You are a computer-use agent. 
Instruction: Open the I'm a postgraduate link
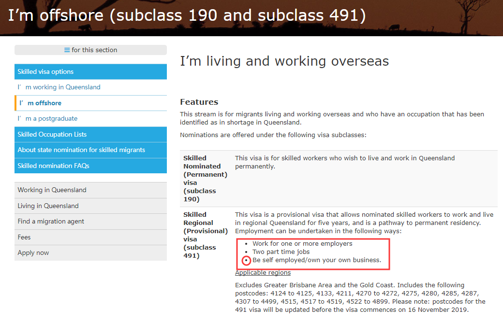pyautogui.click(x=47, y=119)
